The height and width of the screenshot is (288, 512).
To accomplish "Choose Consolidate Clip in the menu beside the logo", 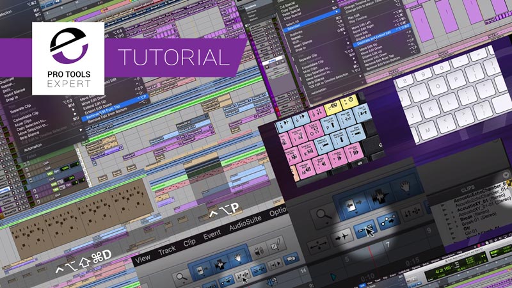I will [26, 116].
